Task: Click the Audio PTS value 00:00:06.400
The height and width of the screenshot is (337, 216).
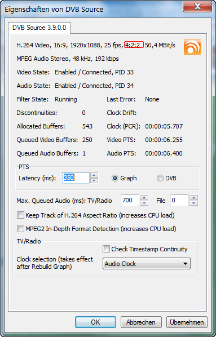Action: click(164, 153)
